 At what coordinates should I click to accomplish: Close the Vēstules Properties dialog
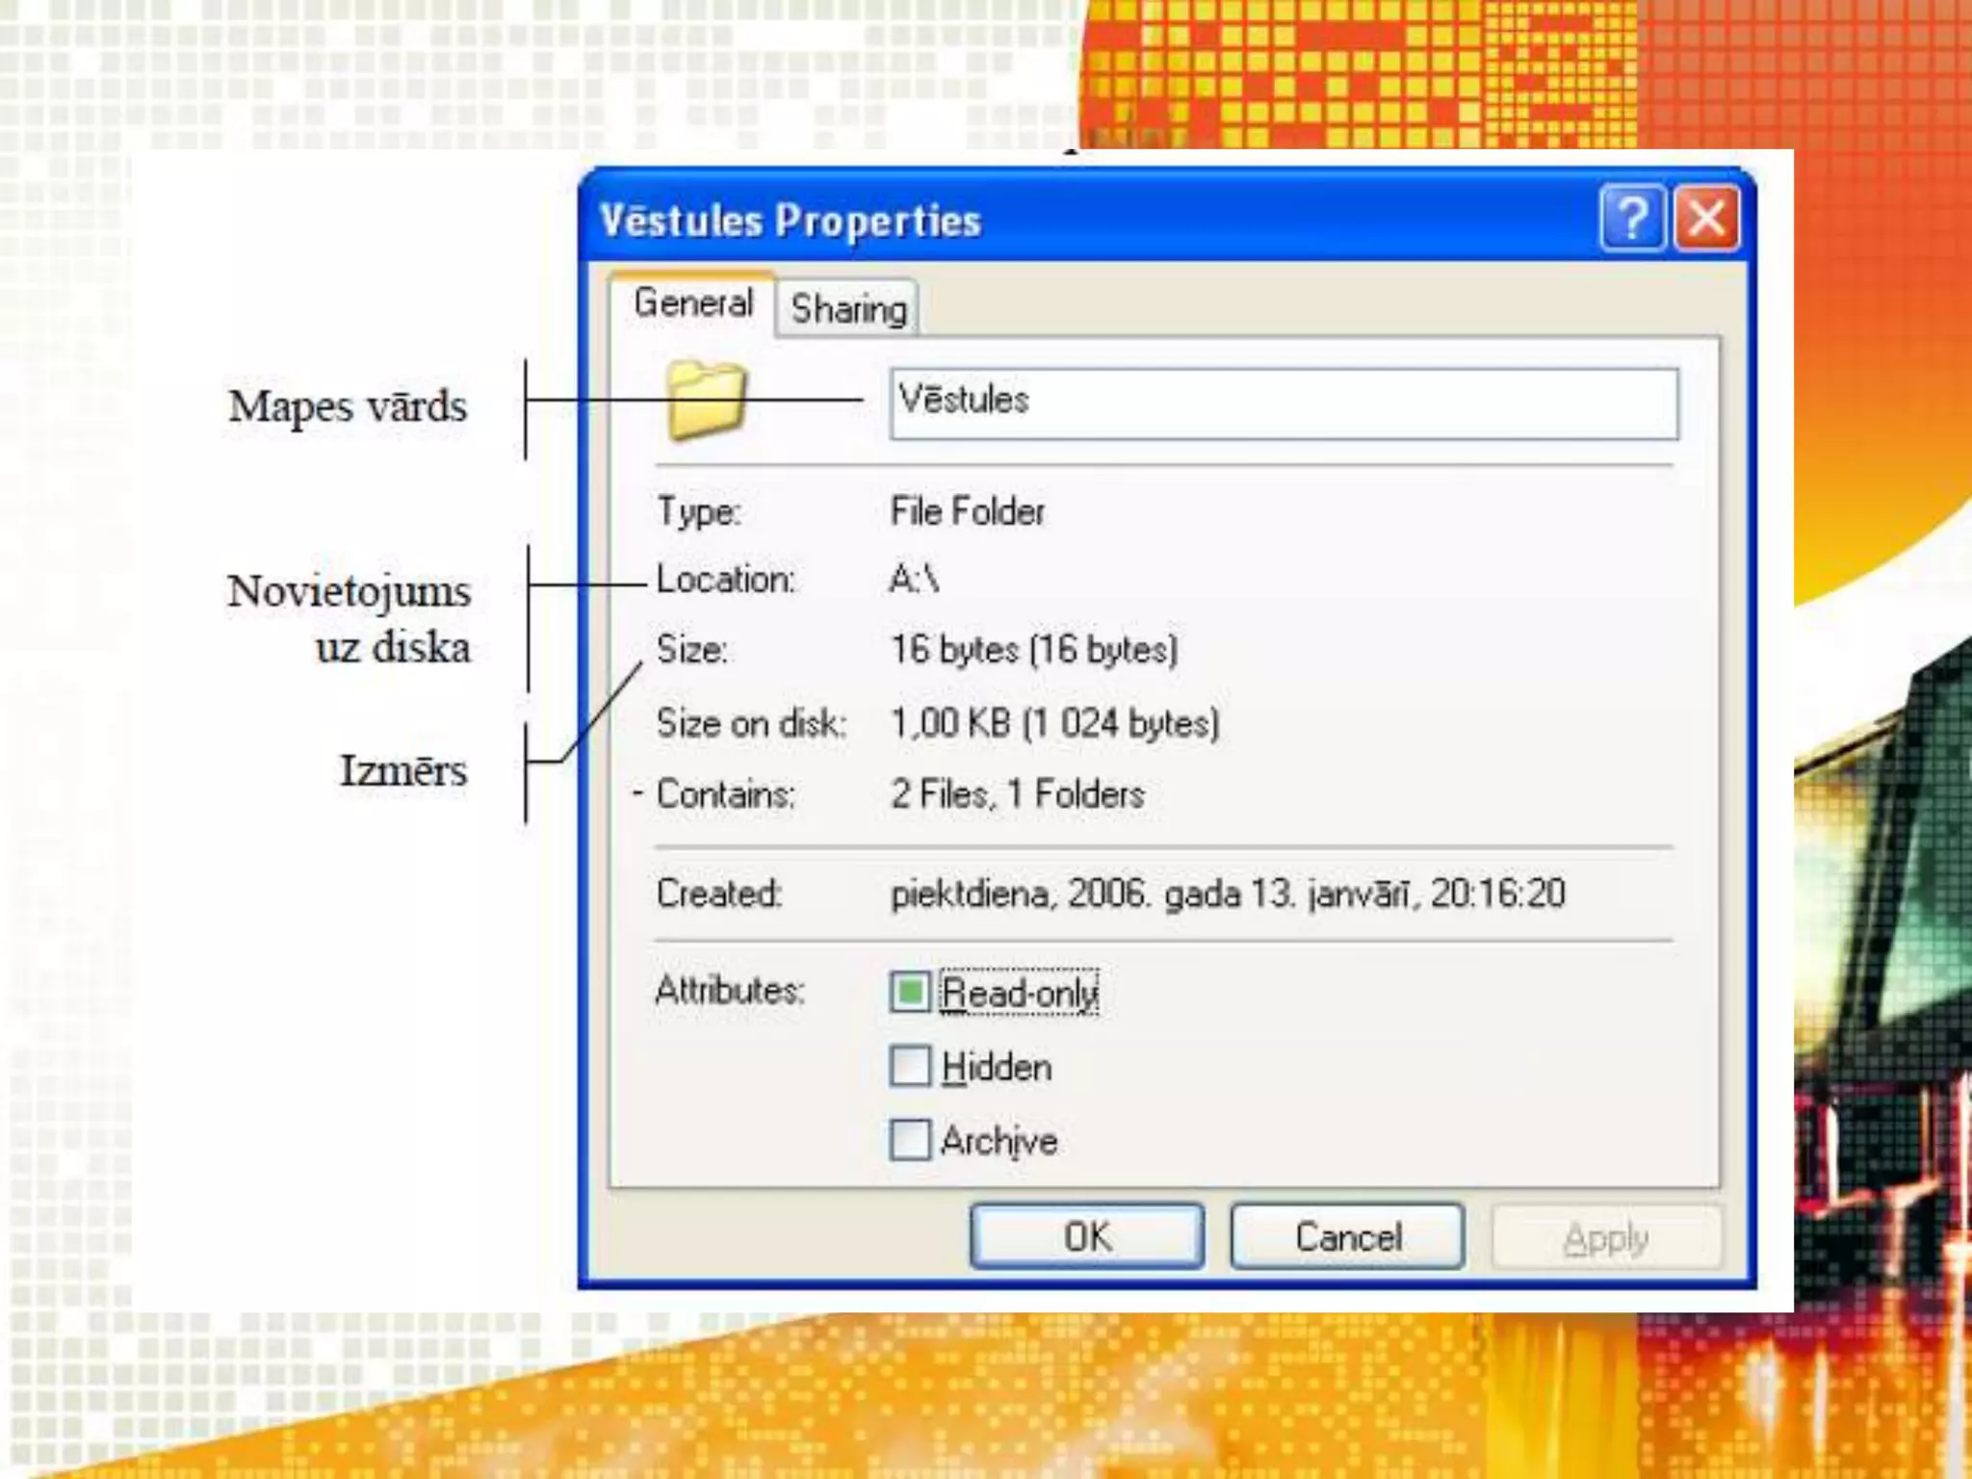tap(1706, 219)
